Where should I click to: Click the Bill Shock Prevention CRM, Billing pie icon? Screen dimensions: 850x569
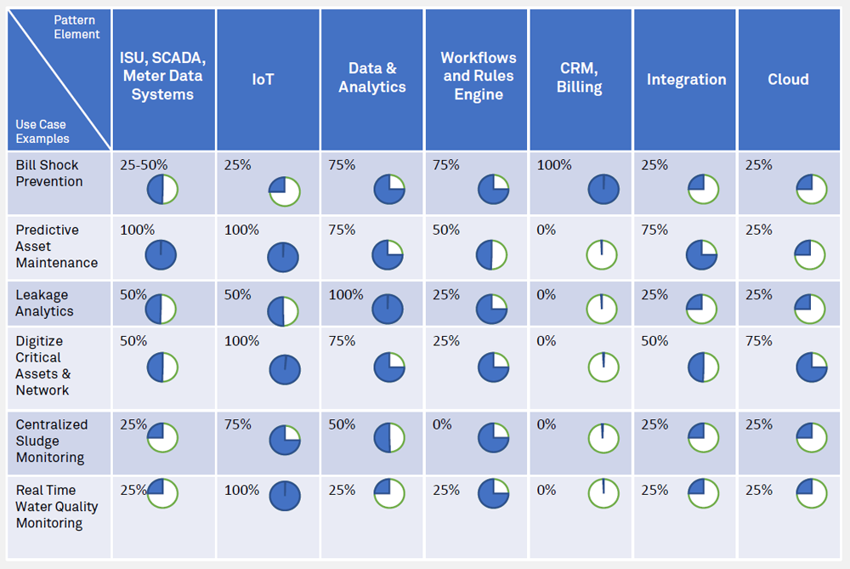(x=603, y=190)
